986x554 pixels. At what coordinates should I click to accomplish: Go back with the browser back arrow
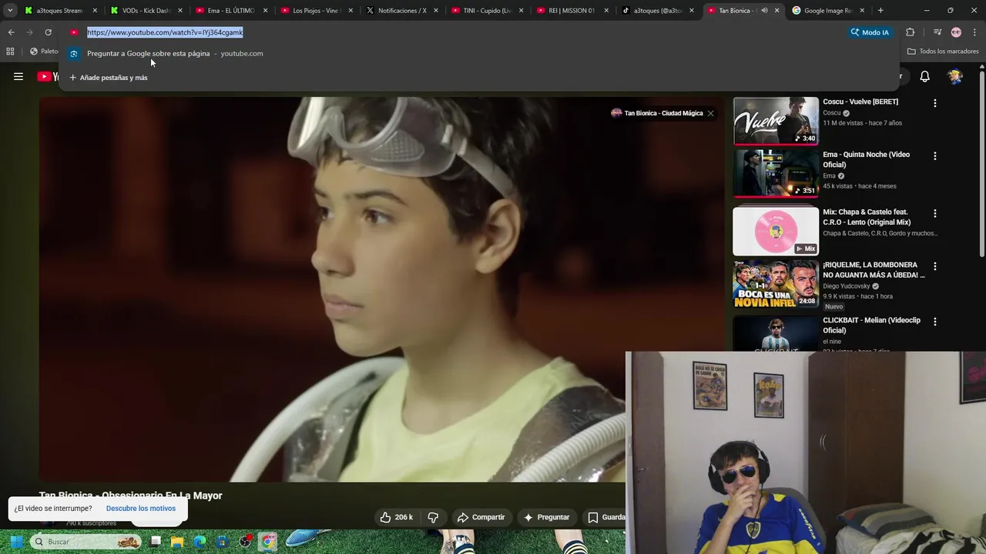11,32
